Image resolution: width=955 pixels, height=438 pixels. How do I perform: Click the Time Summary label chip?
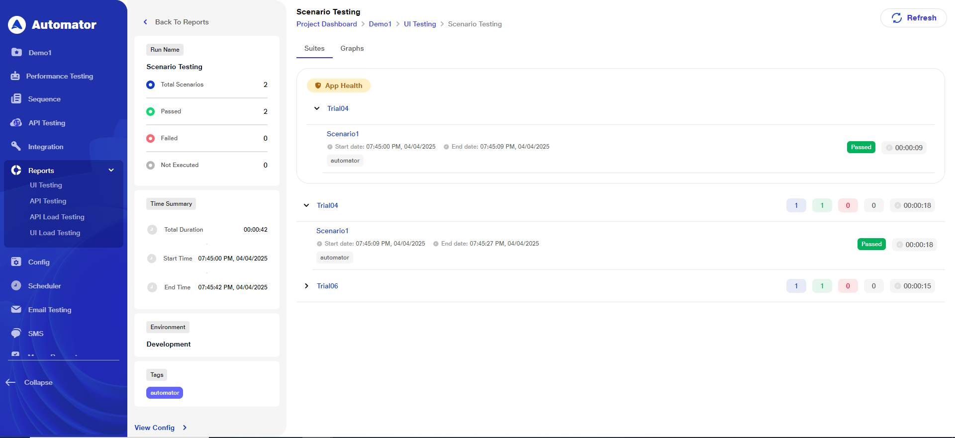click(x=171, y=204)
